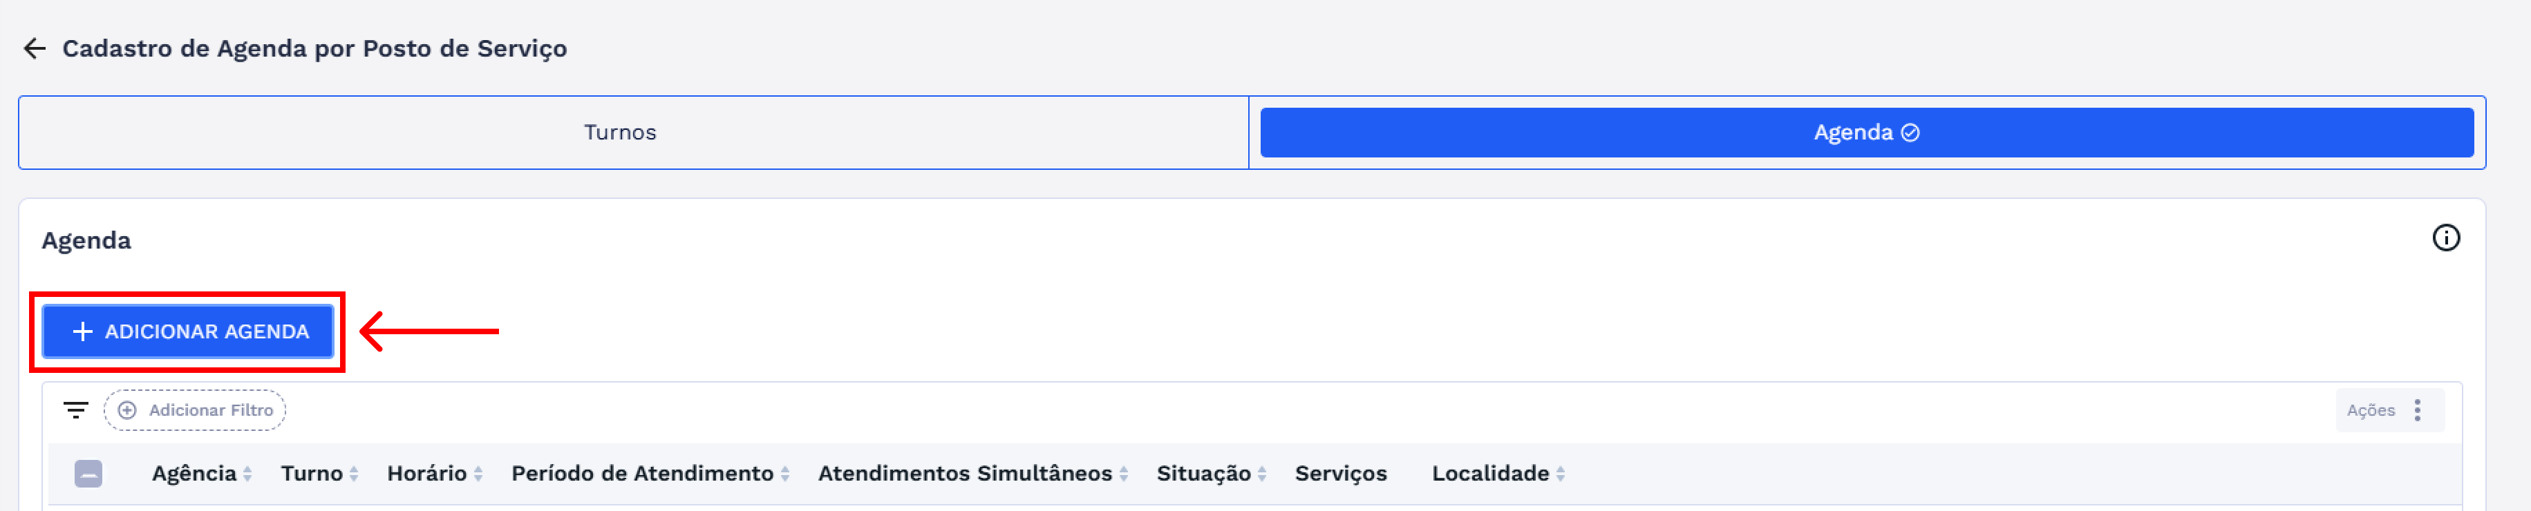2531x511 pixels.
Task: Click the Agenda tab checkmark icon
Action: [1910, 133]
